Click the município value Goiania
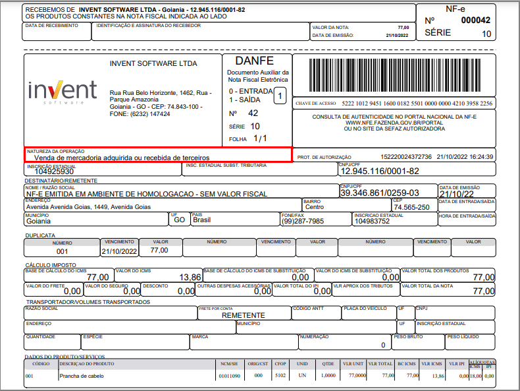Image resolution: width=520 pixels, height=391 pixels. coord(38,222)
